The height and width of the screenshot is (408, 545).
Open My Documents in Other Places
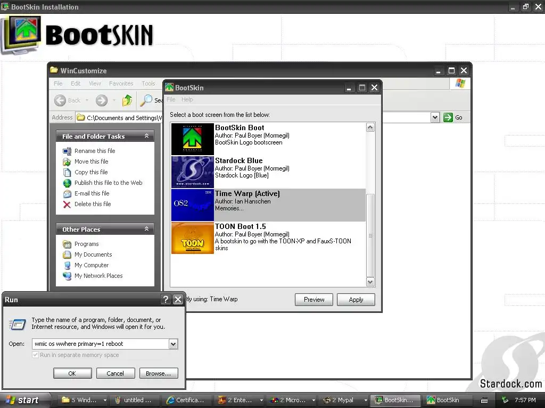[93, 254]
